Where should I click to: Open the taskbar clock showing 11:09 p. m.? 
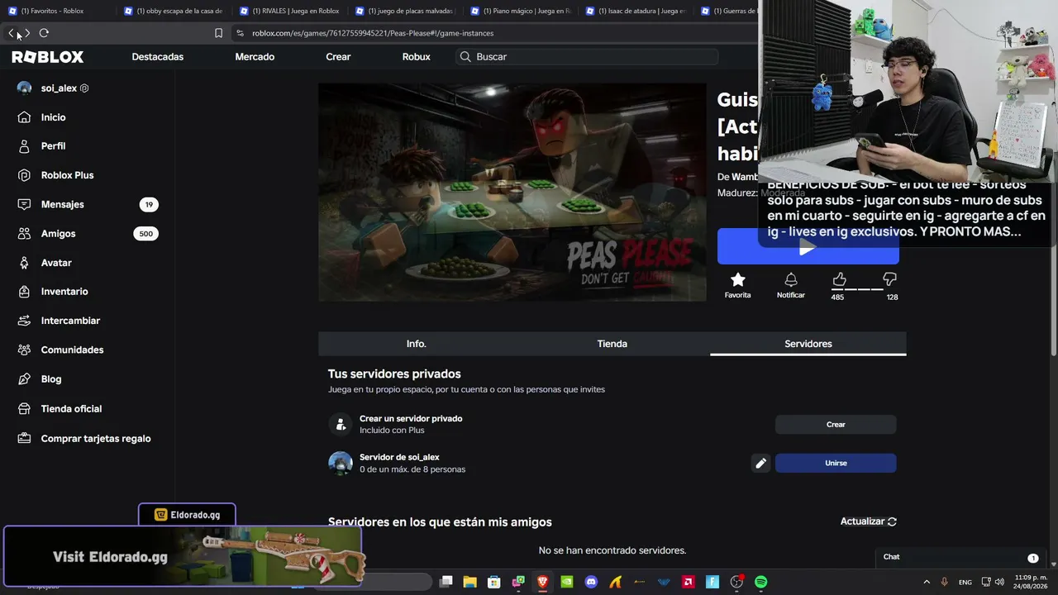1031,582
